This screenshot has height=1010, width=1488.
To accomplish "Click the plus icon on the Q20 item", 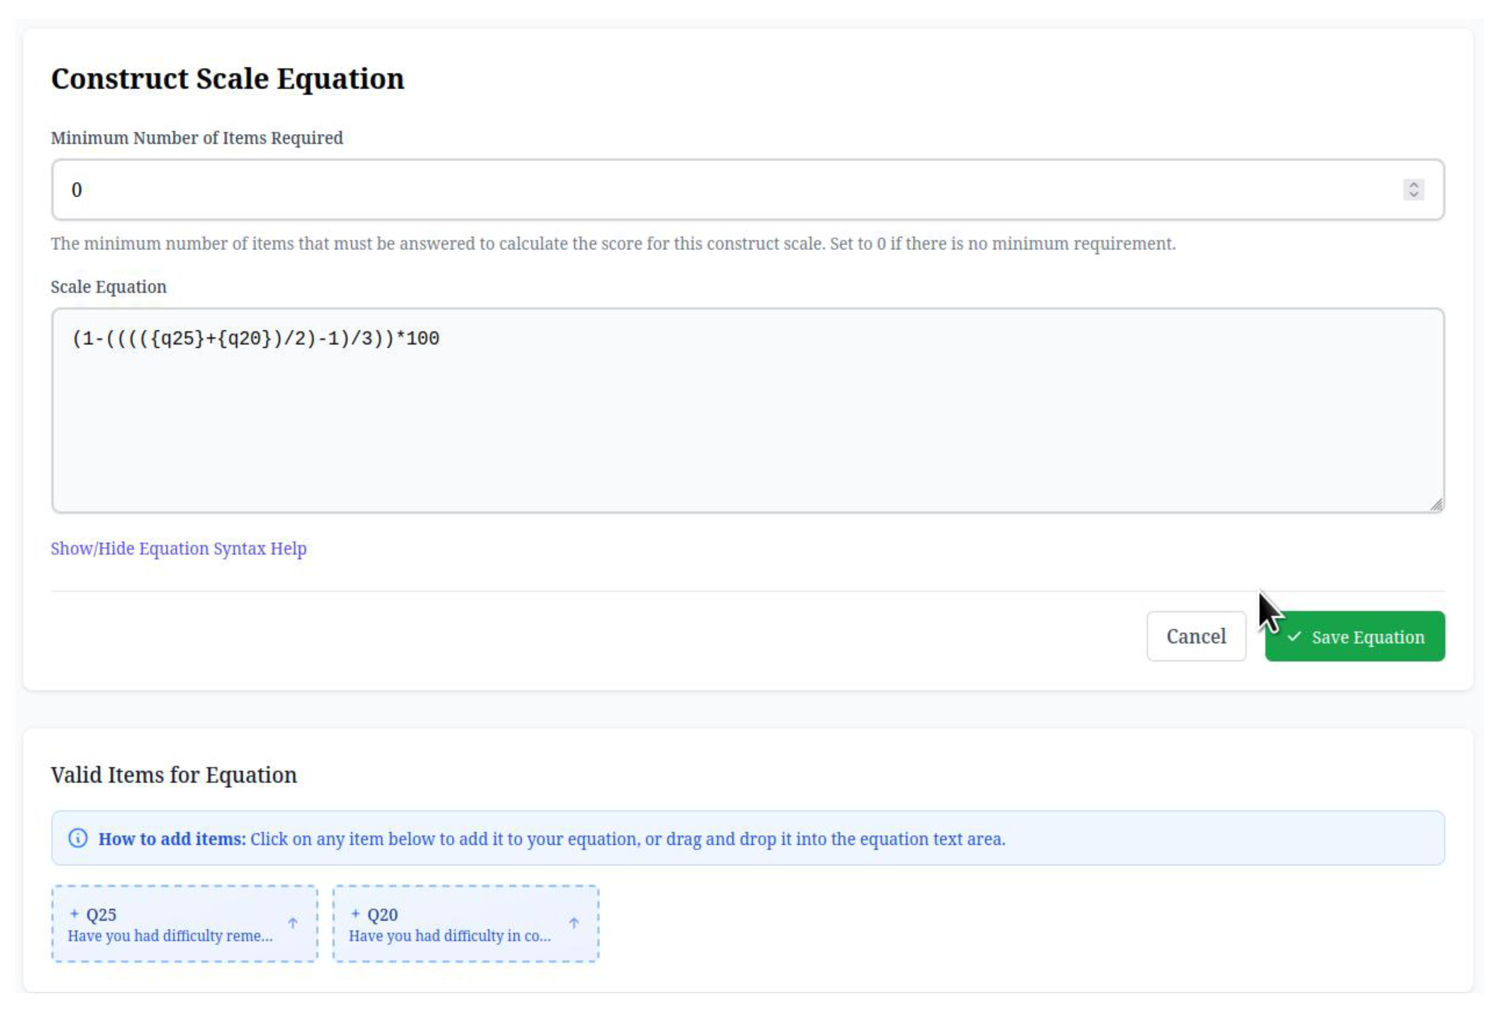I will tap(357, 915).
